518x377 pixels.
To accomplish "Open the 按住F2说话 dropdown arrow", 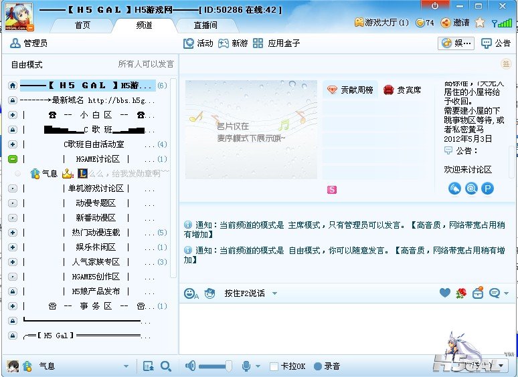I will tap(274, 293).
